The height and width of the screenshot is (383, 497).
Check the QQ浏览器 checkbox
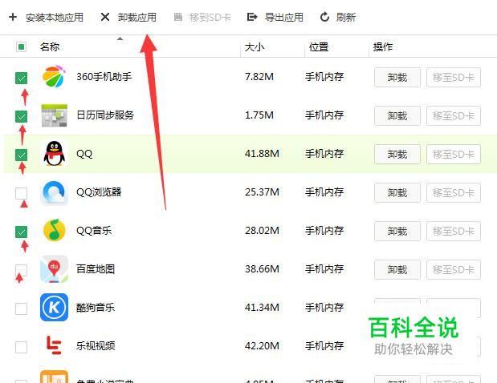click(21, 193)
